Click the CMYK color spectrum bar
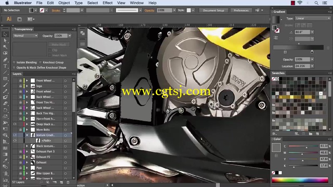This screenshot has height=187, width=333. pyautogui.click(x=300, y=180)
